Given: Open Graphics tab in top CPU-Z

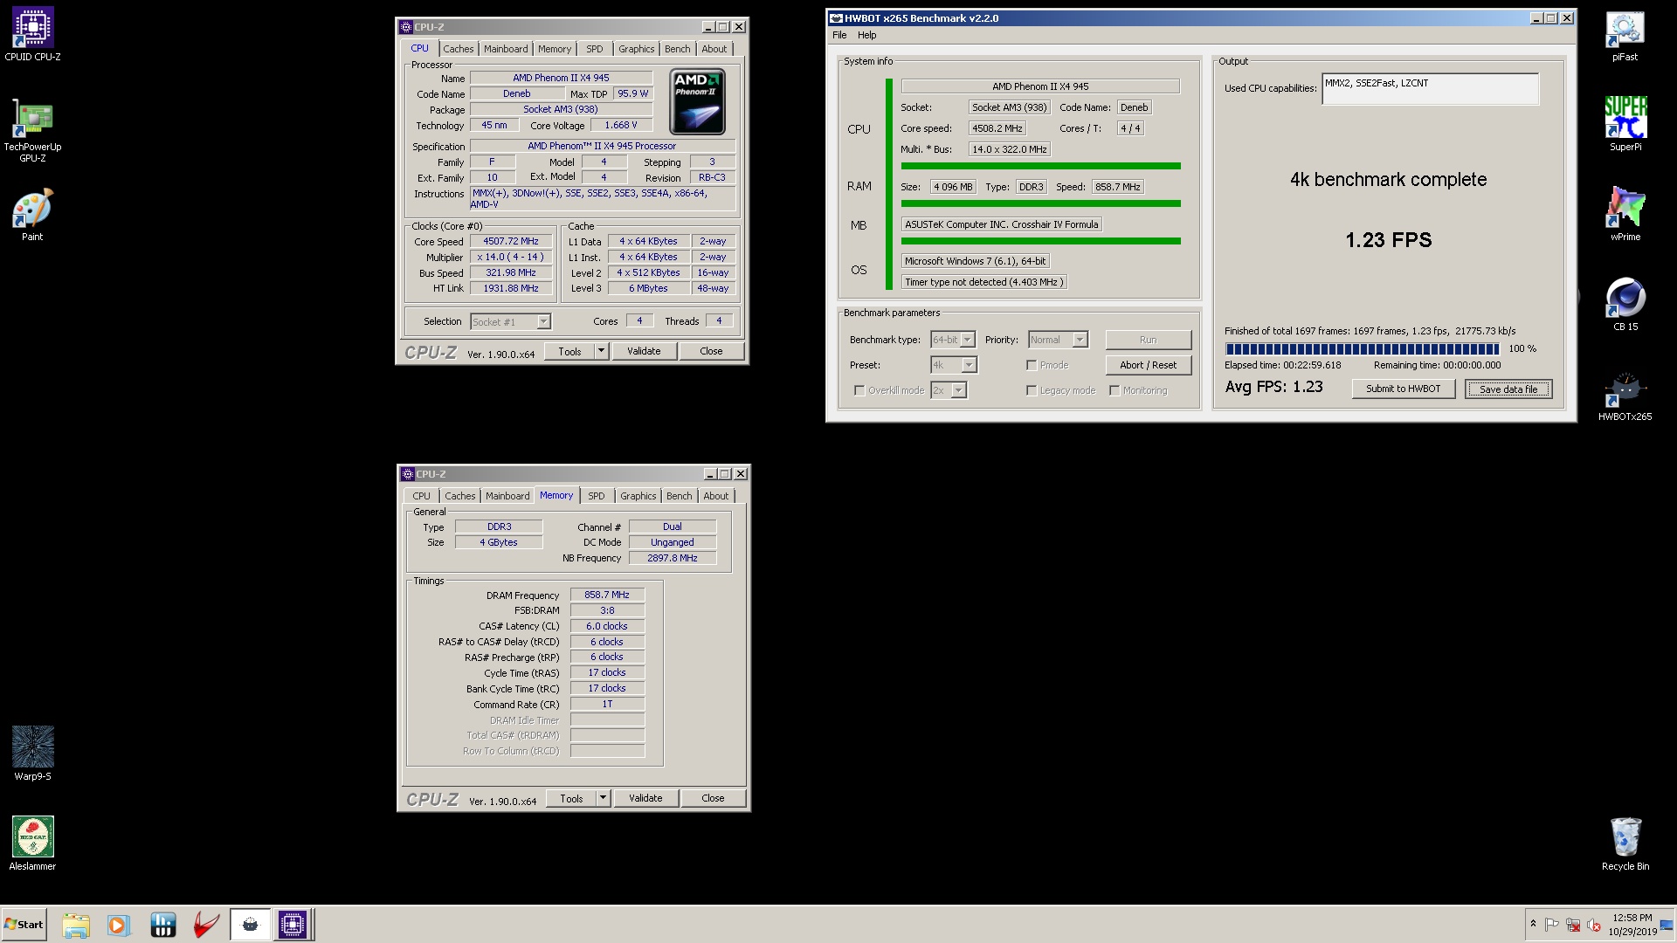Looking at the screenshot, I should pyautogui.click(x=636, y=49).
